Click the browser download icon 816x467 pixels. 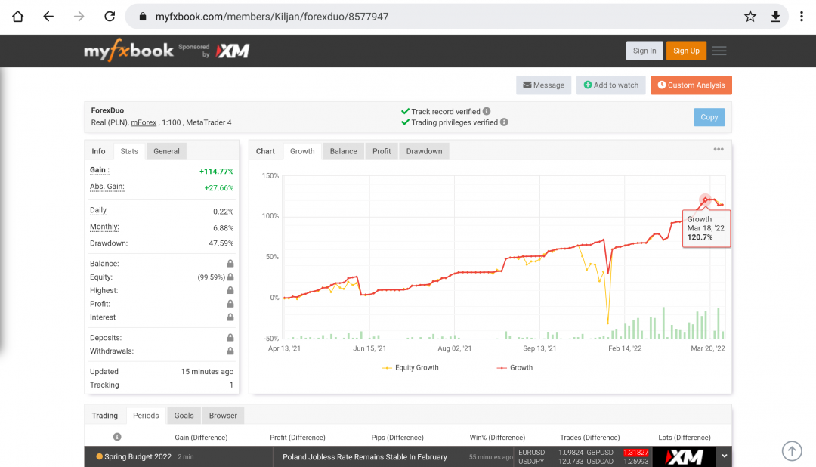[775, 16]
